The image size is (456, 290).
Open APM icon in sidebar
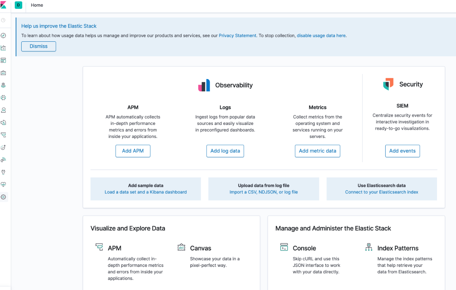[x=3, y=135]
